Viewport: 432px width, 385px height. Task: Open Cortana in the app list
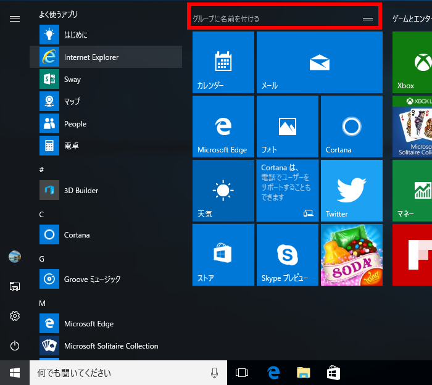tap(106, 234)
